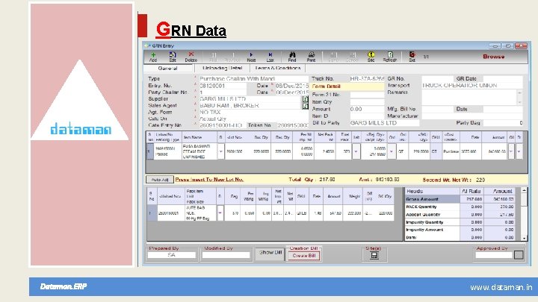Image resolution: width=538 pixels, height=302 pixels.
Task: Click the greyed Save toolbar icon
Action: pos(333,57)
